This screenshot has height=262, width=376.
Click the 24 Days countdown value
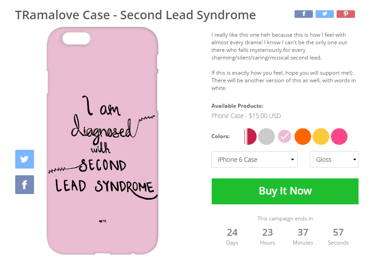tap(232, 232)
